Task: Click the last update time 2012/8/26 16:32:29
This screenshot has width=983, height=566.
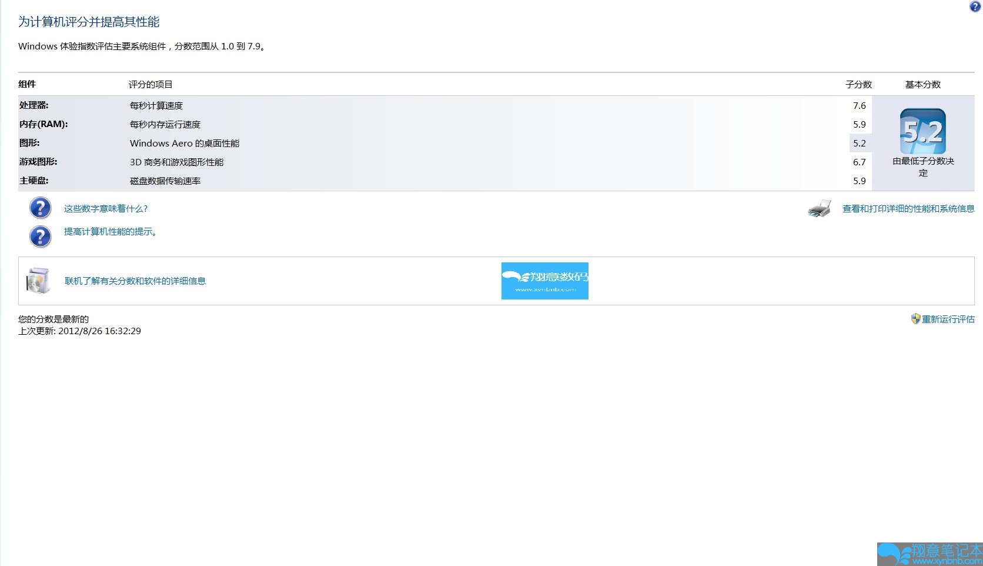Action: point(99,331)
